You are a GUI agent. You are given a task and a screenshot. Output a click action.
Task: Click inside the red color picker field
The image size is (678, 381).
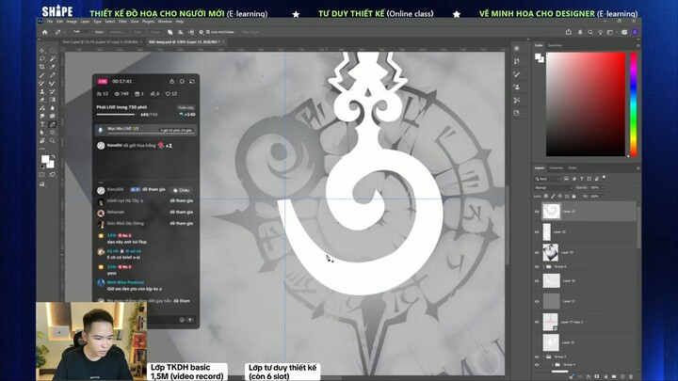point(586,104)
